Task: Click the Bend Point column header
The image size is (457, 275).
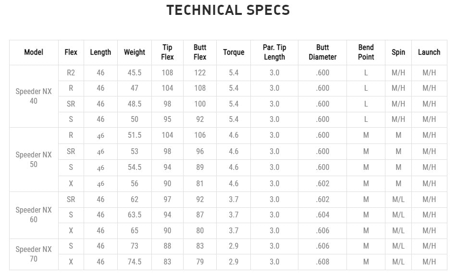Action: [366, 52]
